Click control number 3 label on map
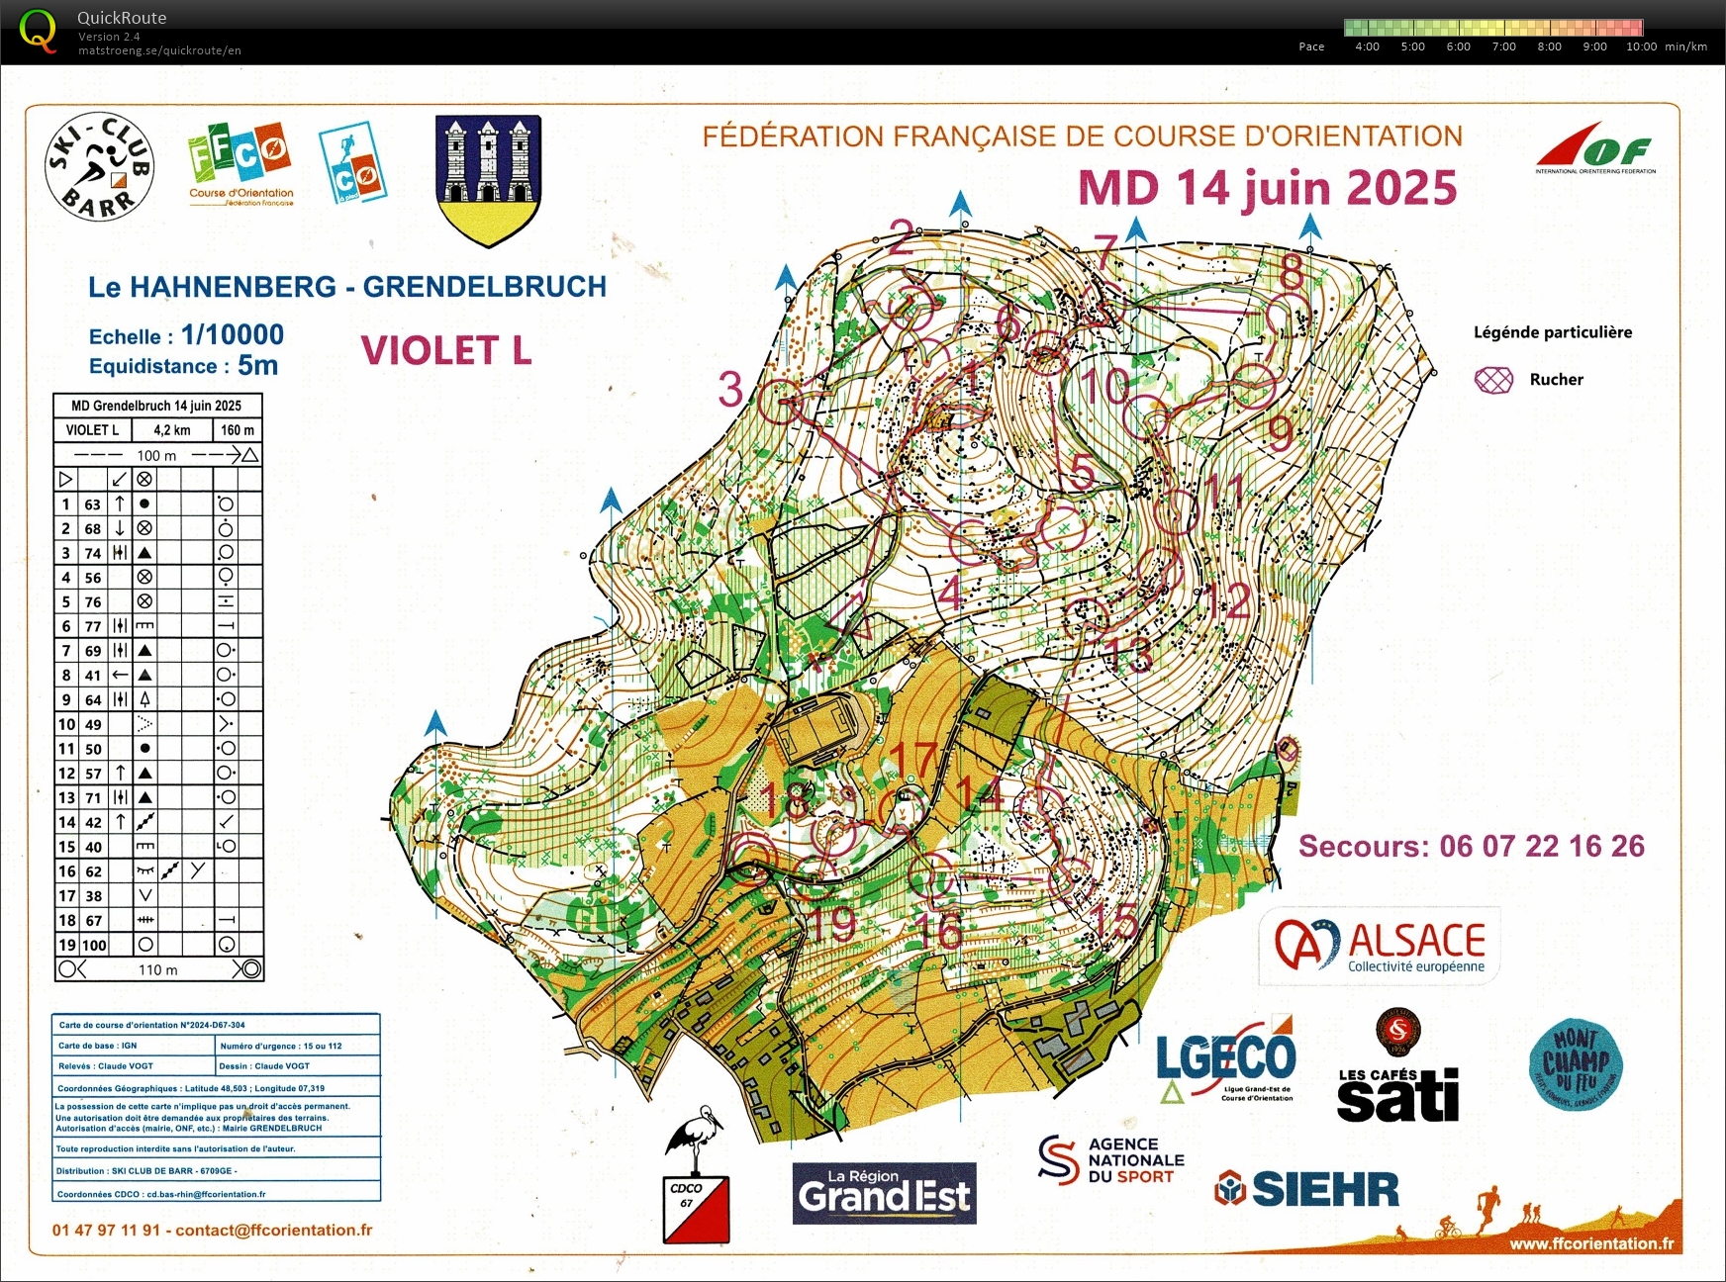The height and width of the screenshot is (1282, 1726). tap(730, 390)
